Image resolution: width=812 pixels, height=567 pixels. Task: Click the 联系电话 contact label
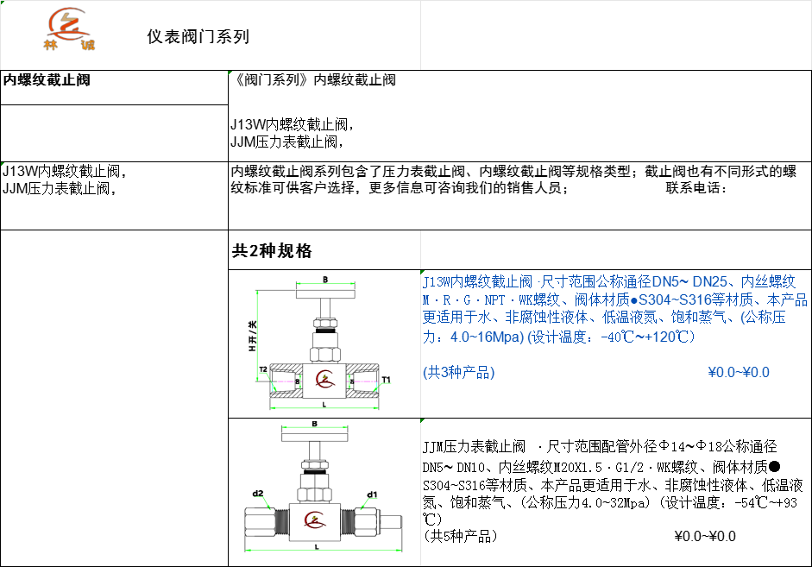(696, 188)
